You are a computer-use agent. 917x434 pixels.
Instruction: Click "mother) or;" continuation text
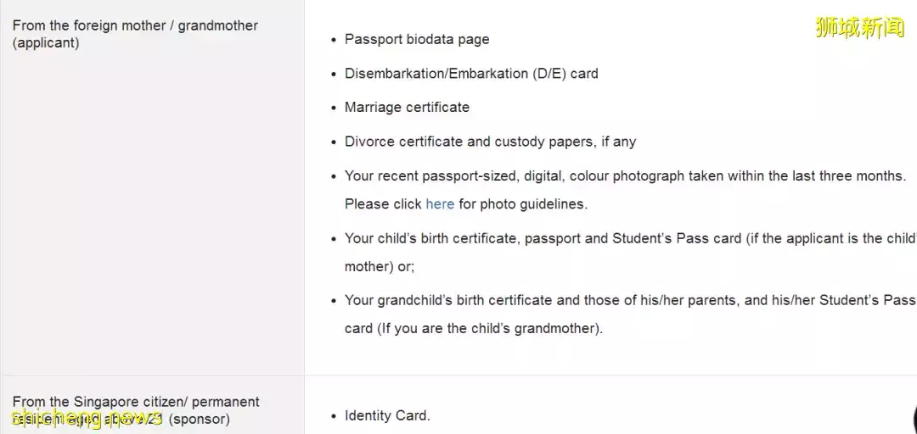[x=380, y=266]
